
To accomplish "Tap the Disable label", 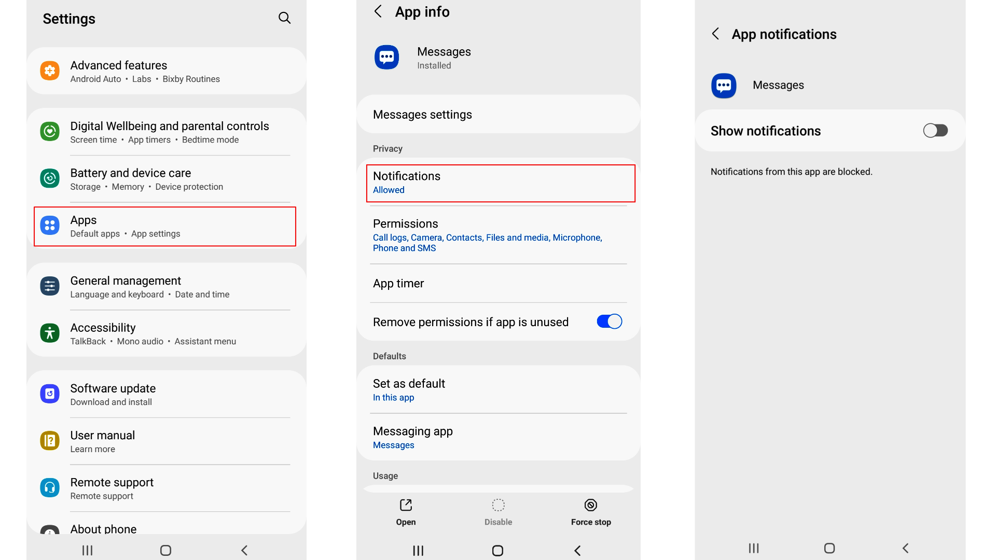I will pos(498,522).
